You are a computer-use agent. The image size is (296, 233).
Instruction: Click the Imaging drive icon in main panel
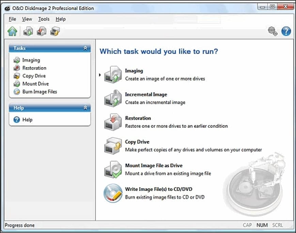tap(112, 74)
